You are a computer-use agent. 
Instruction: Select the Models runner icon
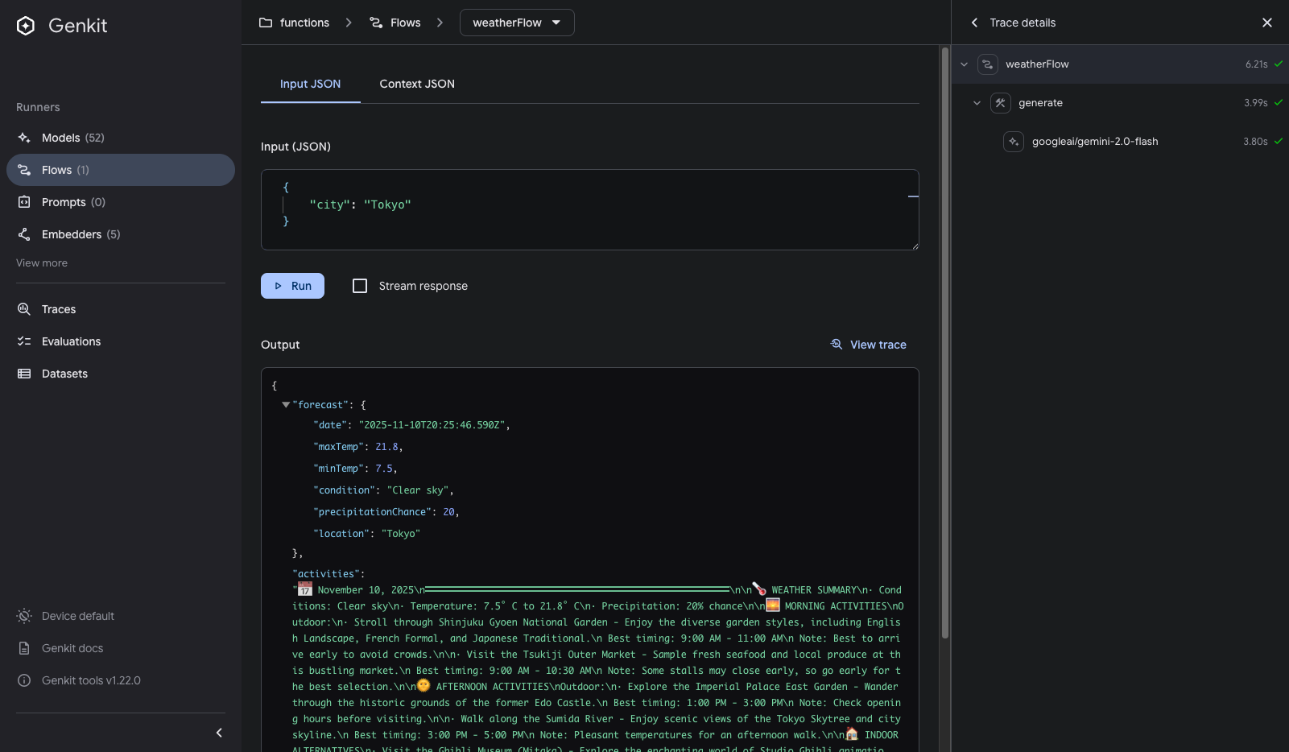coord(25,138)
